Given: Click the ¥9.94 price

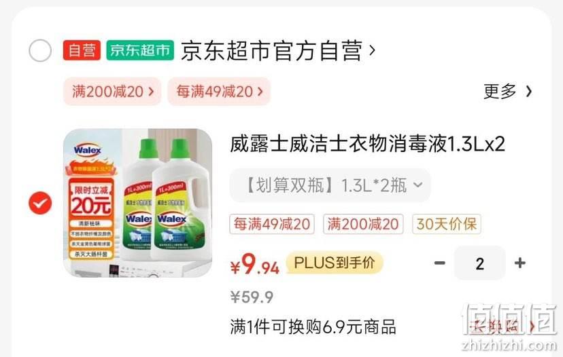Looking at the screenshot, I should (254, 265).
